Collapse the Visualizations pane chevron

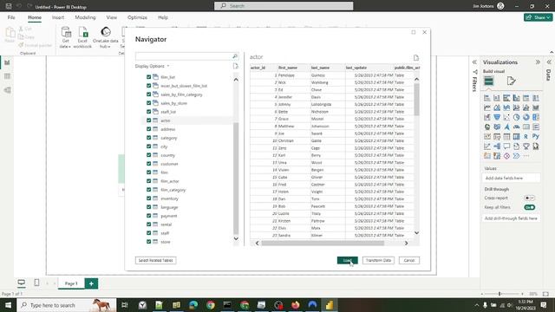tap(538, 62)
